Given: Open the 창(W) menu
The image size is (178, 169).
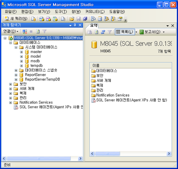Looking at the screenshot, I should point(76,12).
